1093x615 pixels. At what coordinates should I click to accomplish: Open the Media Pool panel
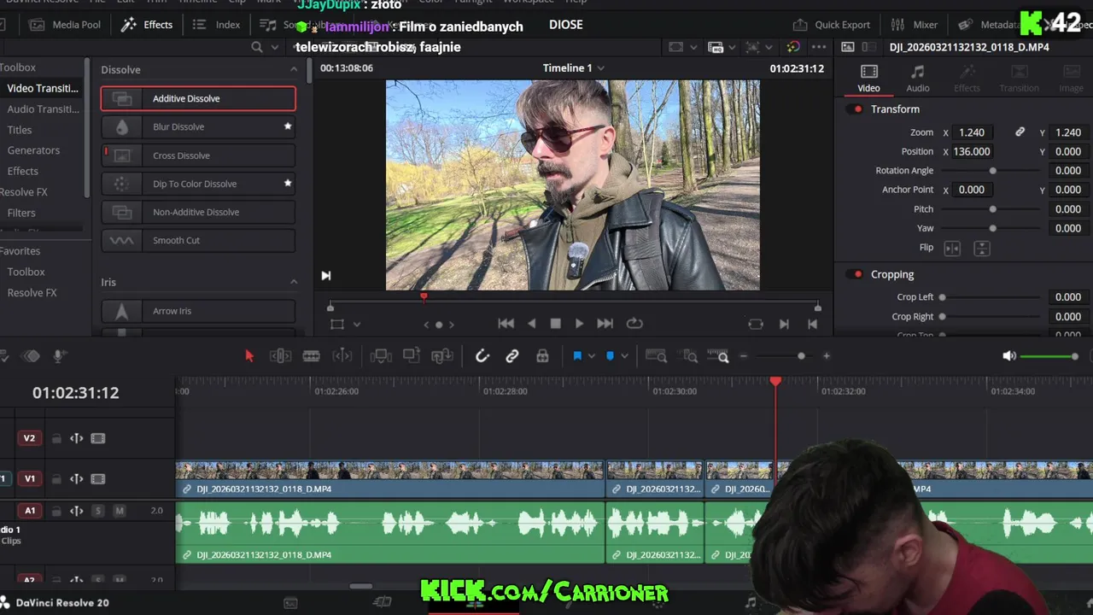66,25
